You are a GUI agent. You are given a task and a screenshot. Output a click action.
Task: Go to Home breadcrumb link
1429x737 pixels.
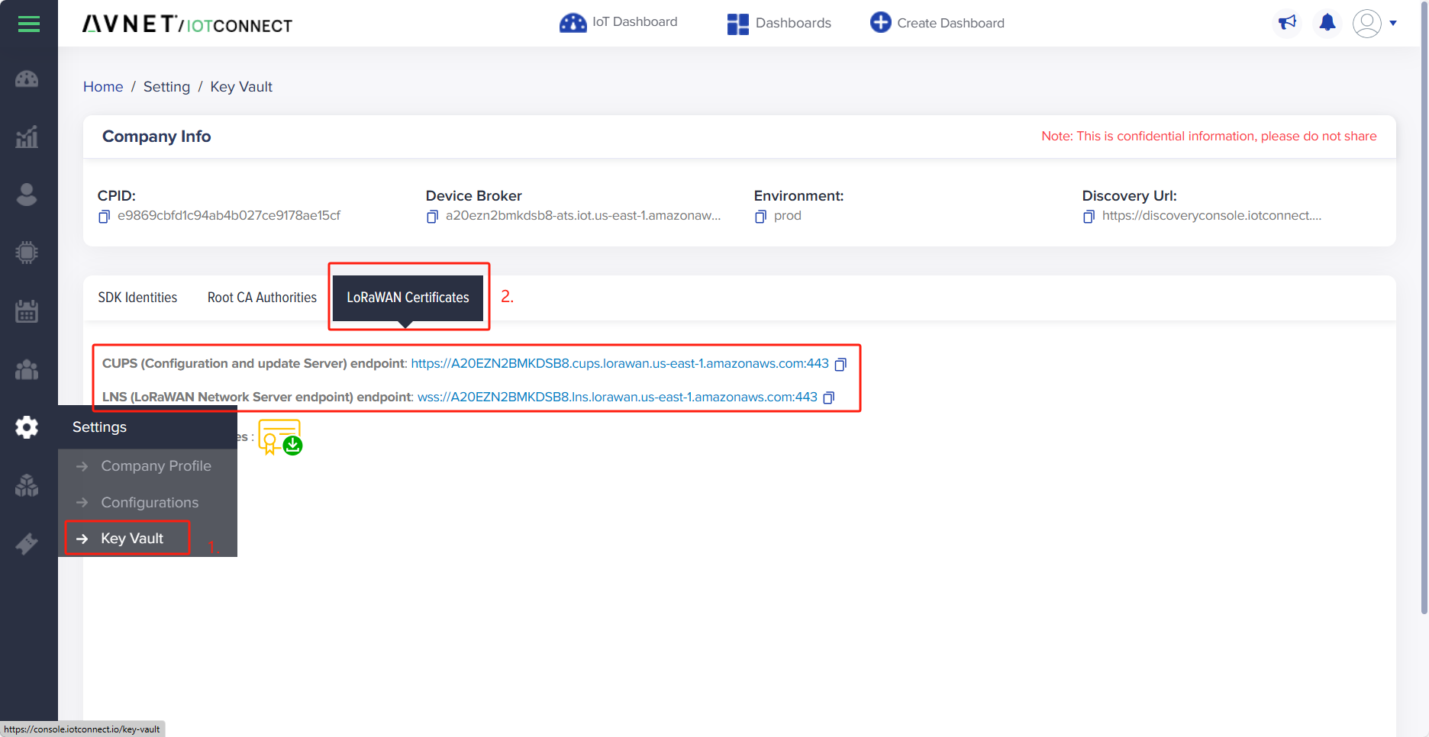click(x=103, y=87)
